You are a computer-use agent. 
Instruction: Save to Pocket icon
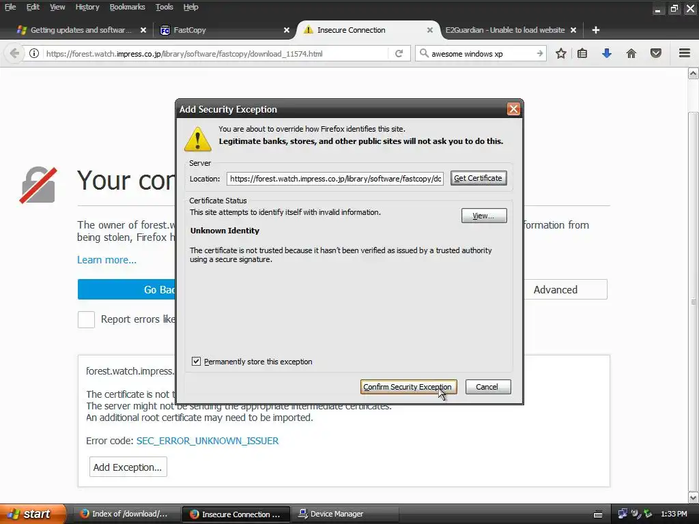(656, 53)
